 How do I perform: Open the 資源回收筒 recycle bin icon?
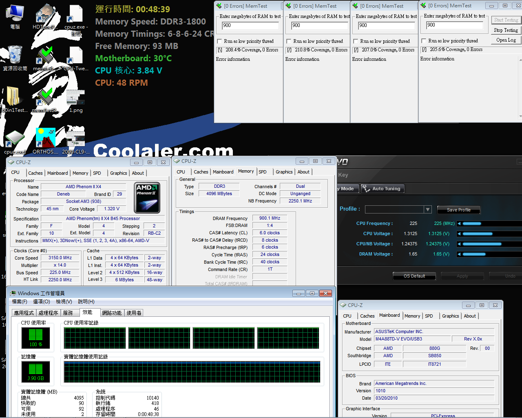(x=15, y=58)
